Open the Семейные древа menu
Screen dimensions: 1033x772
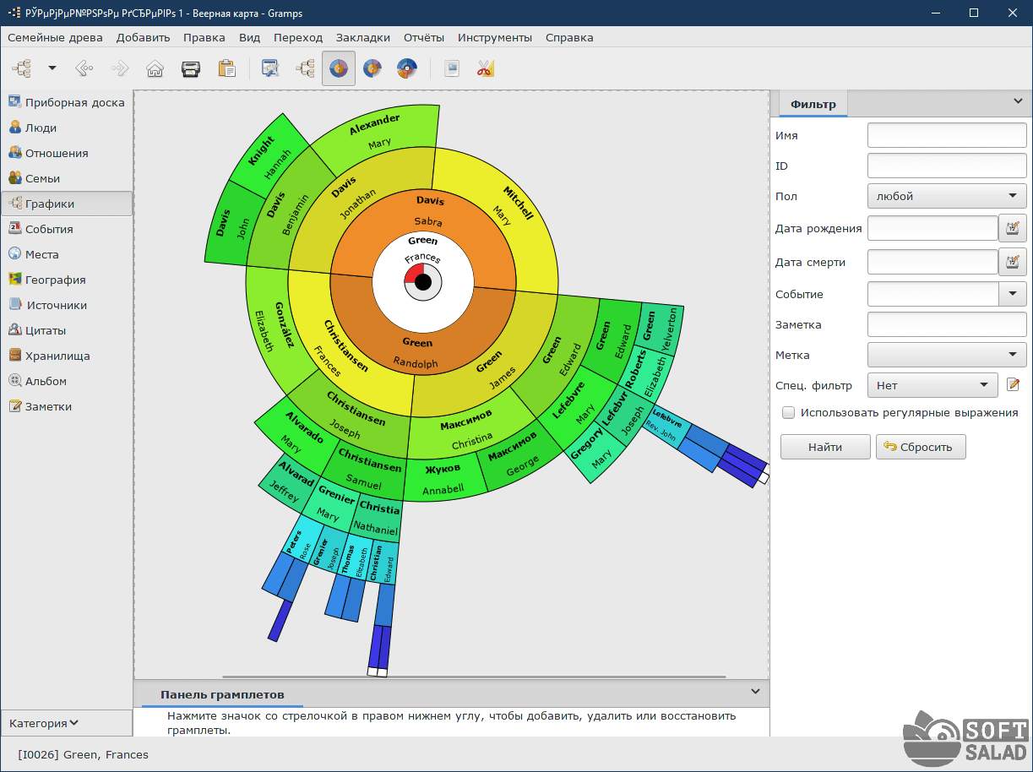click(56, 37)
